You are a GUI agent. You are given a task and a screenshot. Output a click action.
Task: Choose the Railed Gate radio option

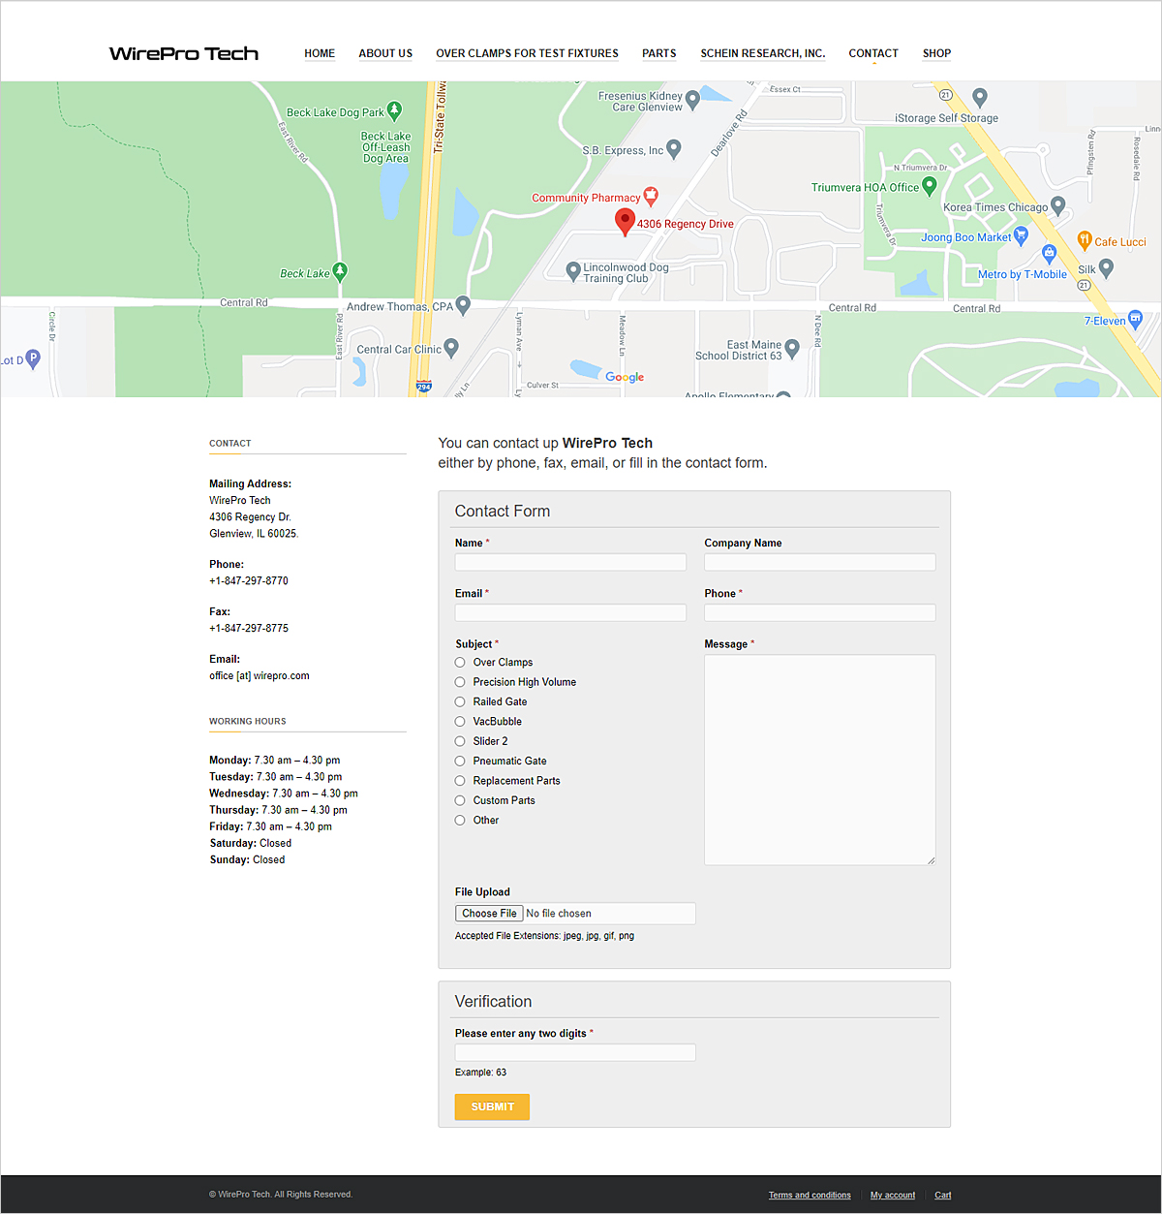460,701
